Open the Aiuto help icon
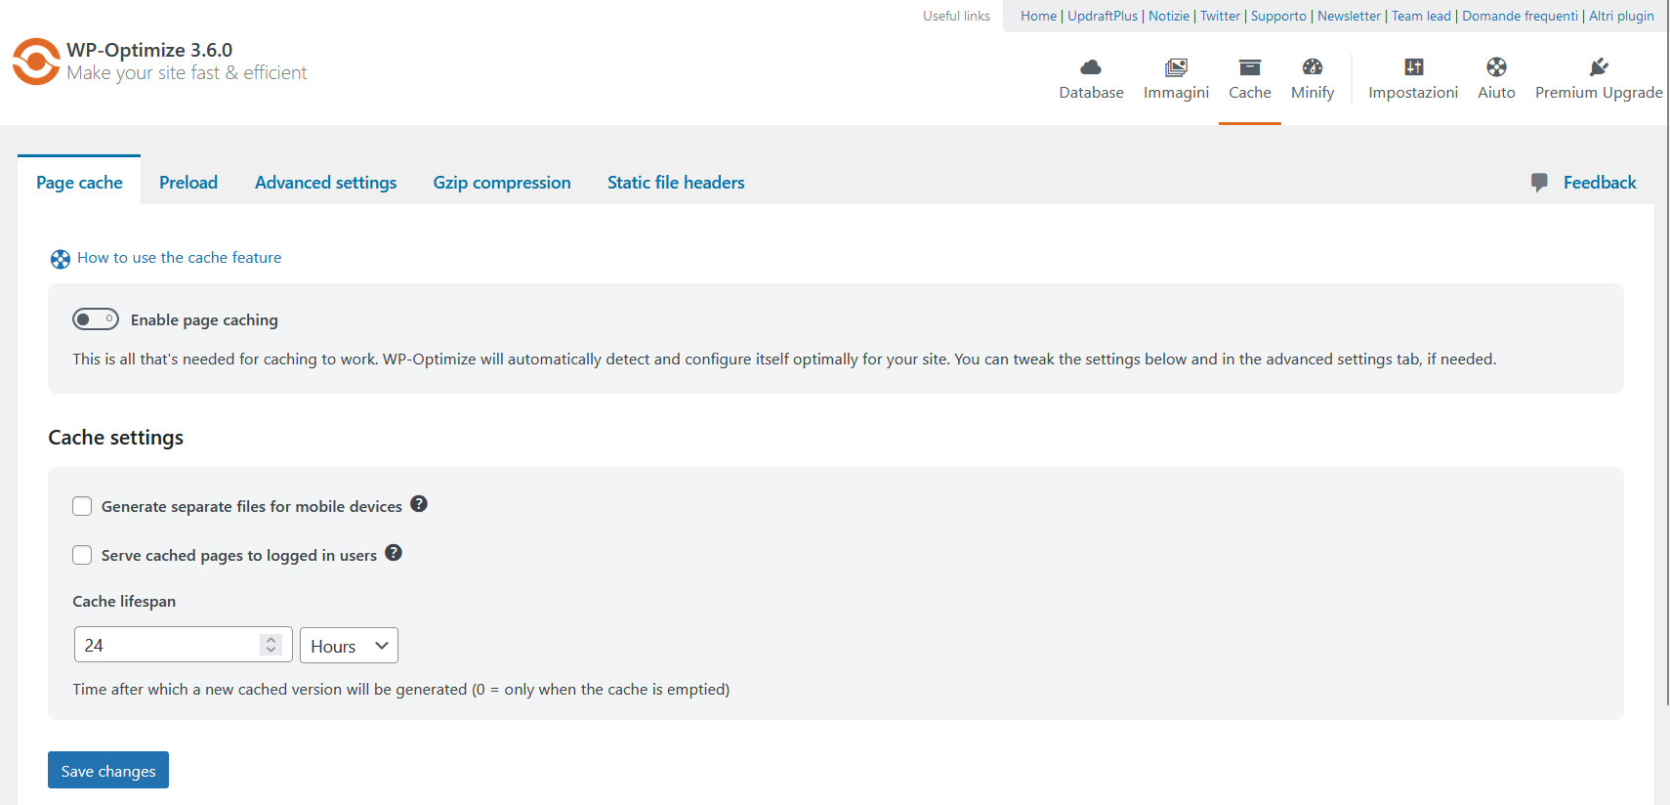 pyautogui.click(x=1496, y=68)
